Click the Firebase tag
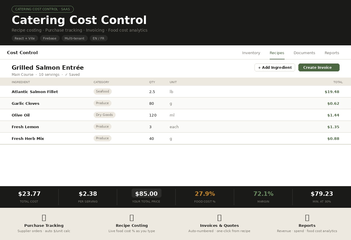 (x=50, y=38)
